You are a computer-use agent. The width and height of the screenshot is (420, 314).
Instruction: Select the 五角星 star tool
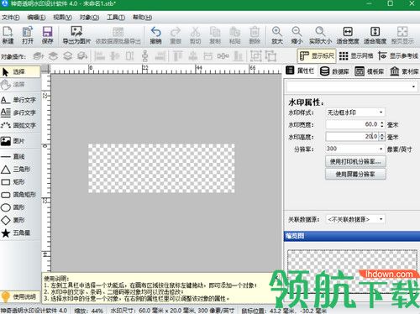20,233
